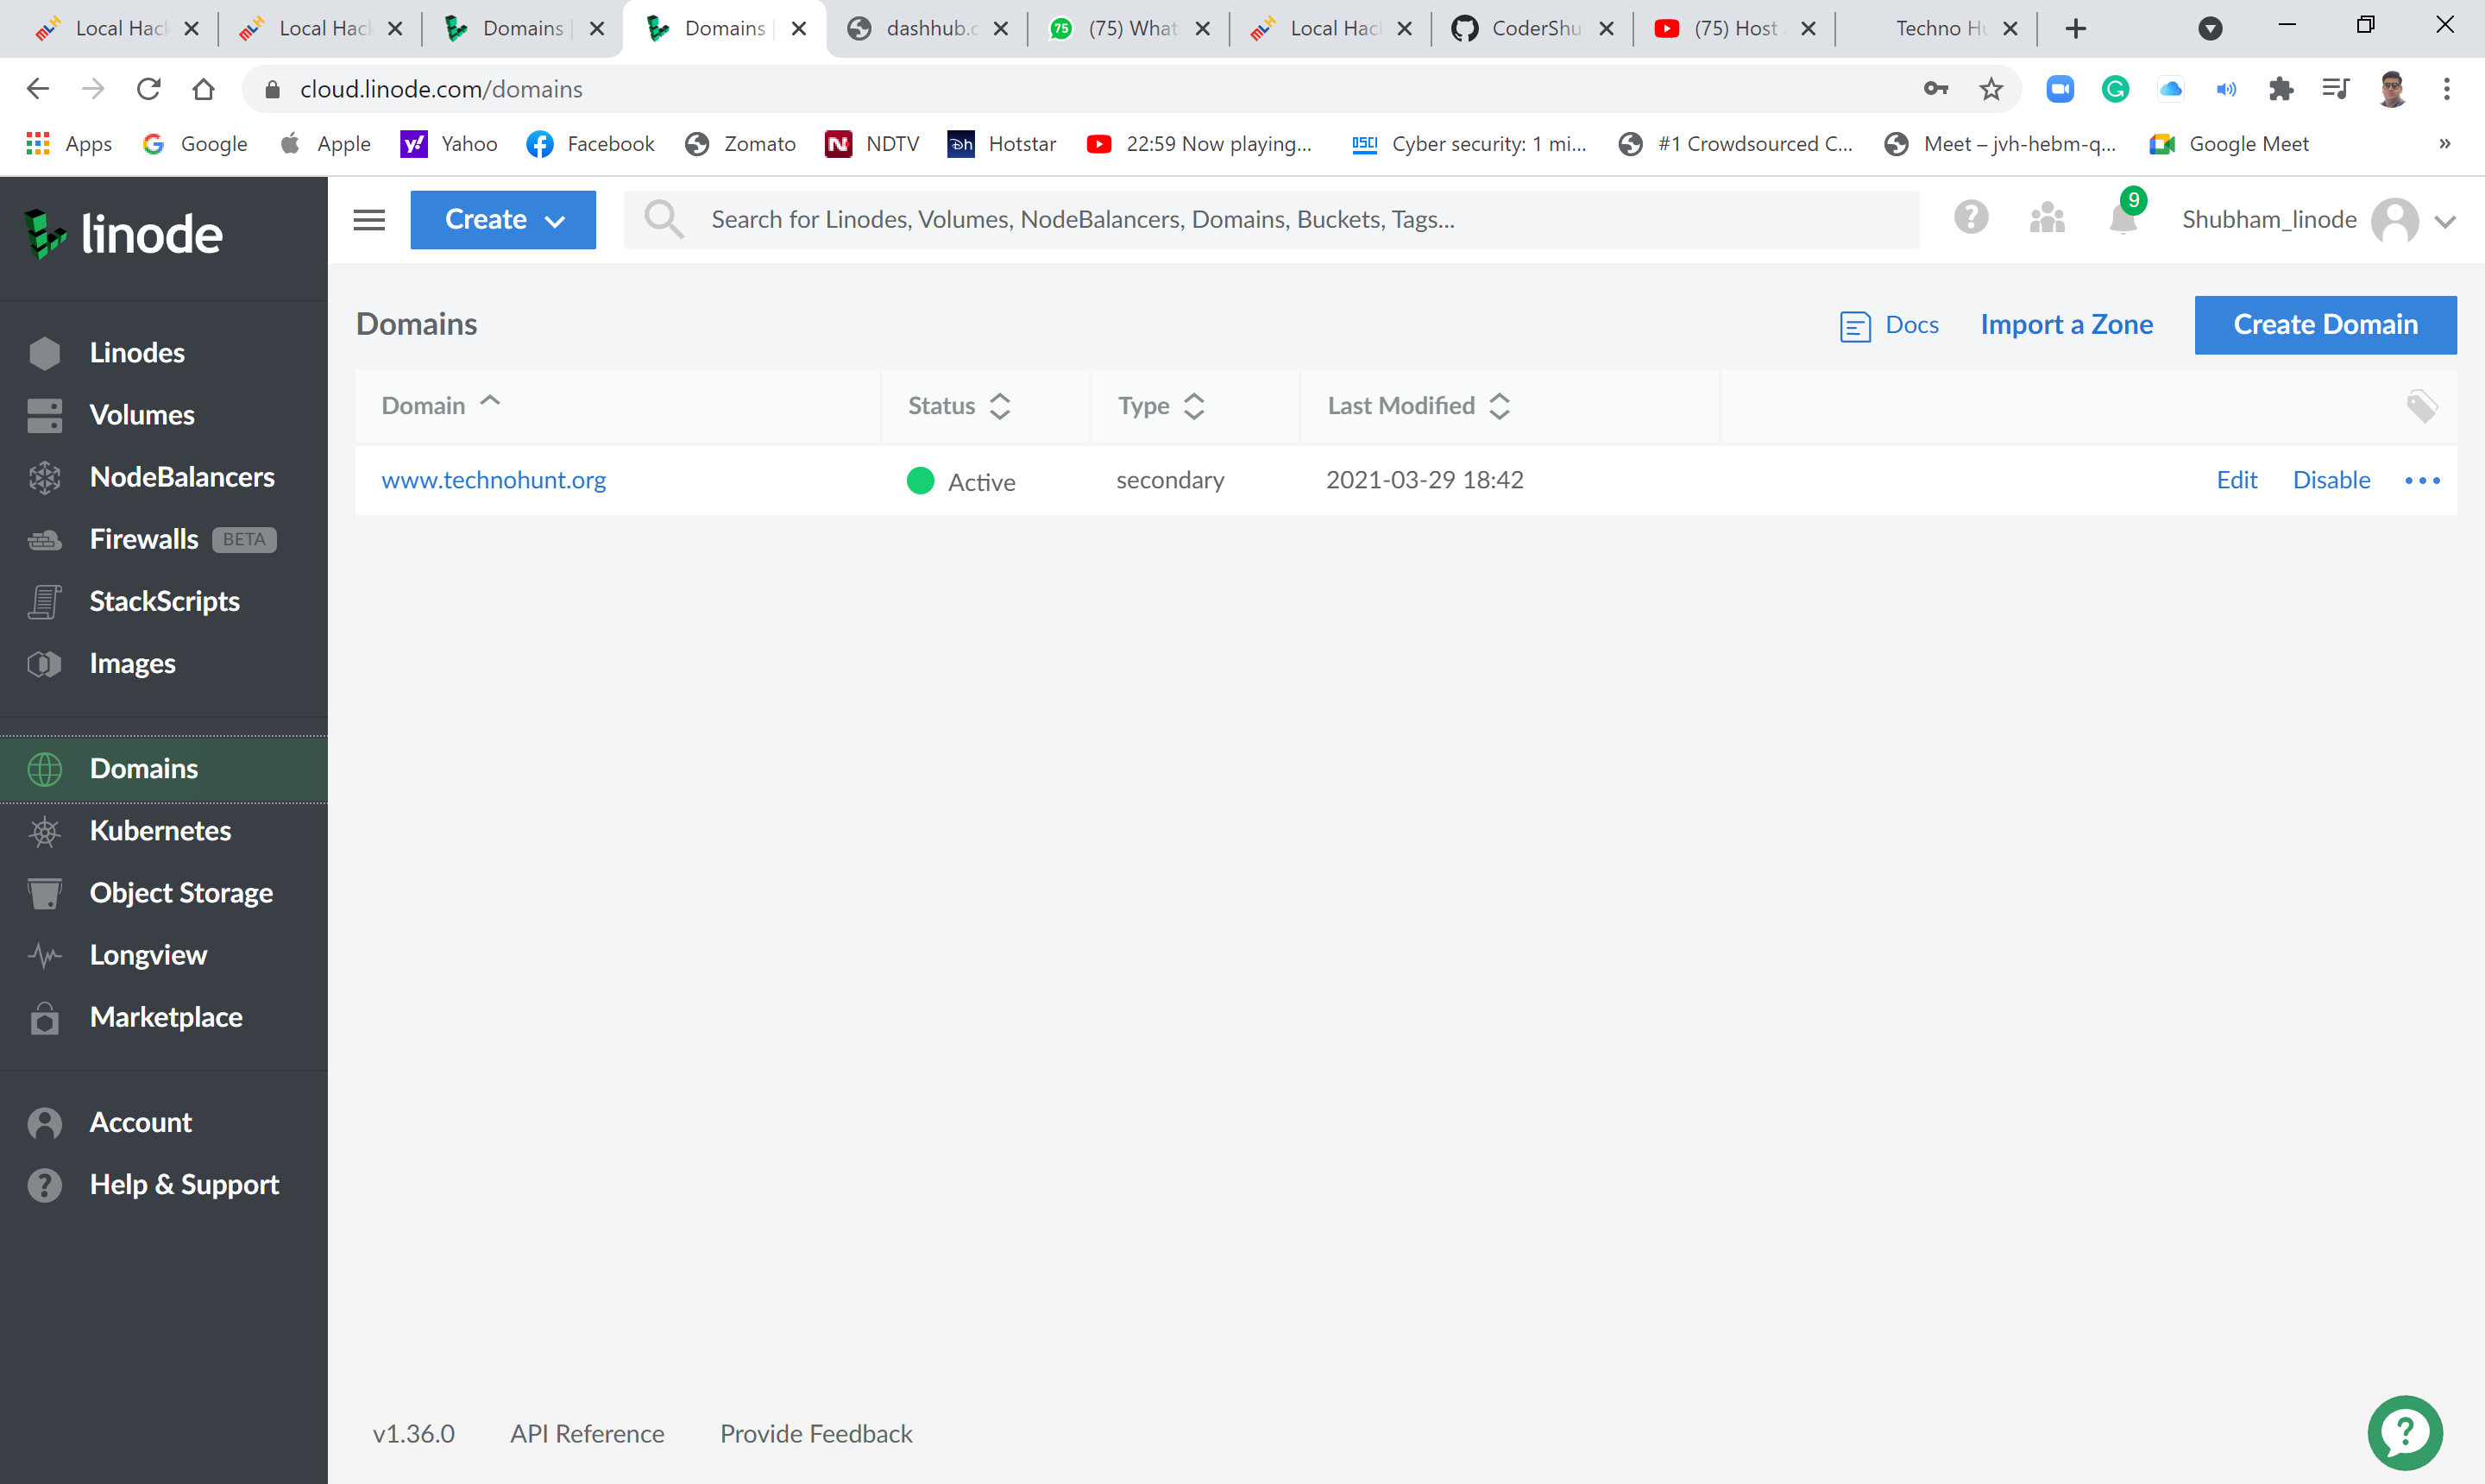Image resolution: width=2485 pixels, height=1484 pixels.
Task: Disable the www.technohunt.org domain
Action: [2331, 480]
